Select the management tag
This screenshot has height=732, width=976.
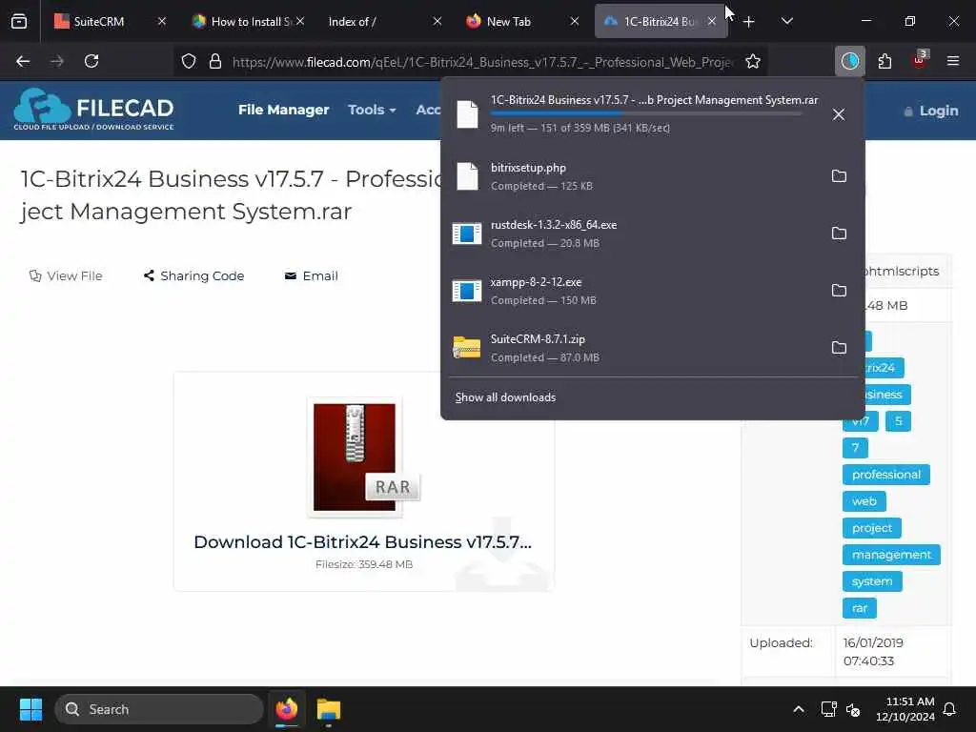[x=891, y=555]
